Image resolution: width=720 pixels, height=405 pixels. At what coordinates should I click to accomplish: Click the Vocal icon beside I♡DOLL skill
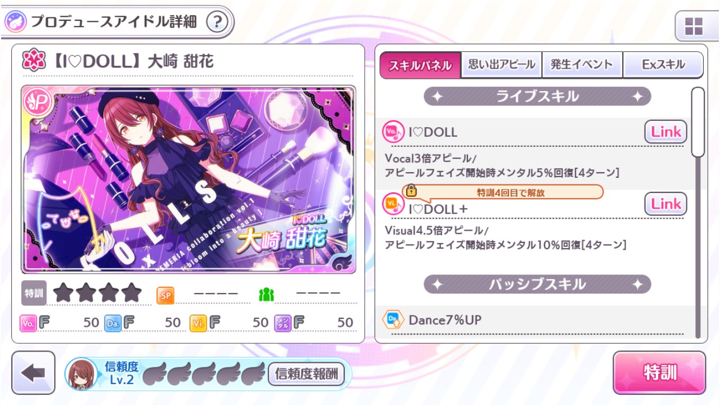click(x=393, y=132)
